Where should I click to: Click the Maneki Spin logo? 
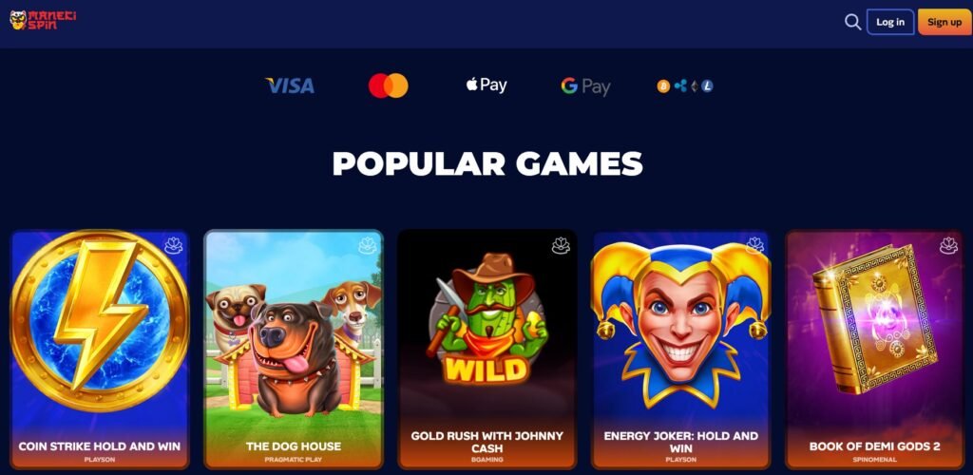(x=43, y=21)
